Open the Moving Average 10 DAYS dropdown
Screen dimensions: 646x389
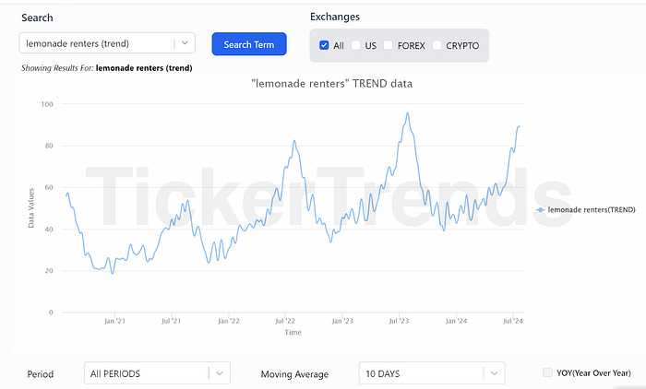point(432,373)
